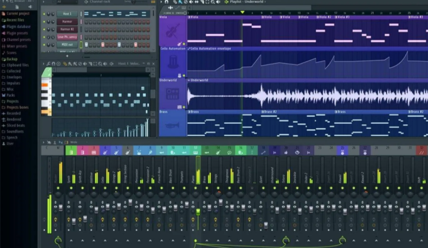428x248 pixels.
Task: Click the zoom tool in piano roll toolbar
Action: pos(100,64)
